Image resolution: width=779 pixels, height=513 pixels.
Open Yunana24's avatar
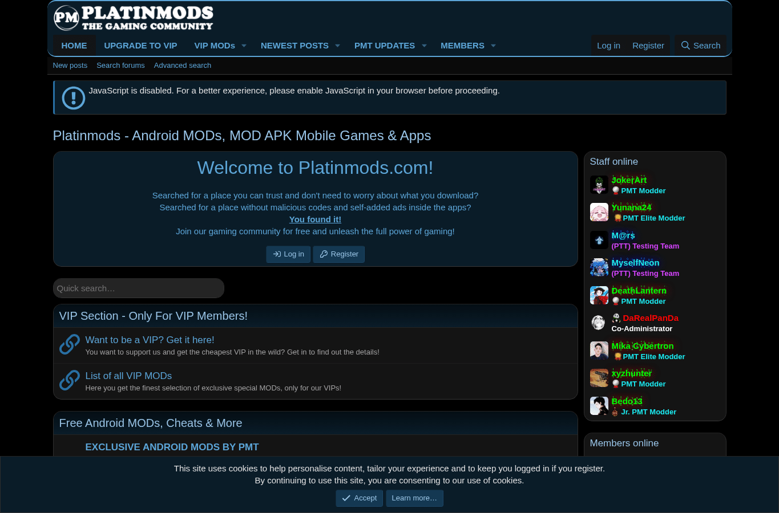599,212
